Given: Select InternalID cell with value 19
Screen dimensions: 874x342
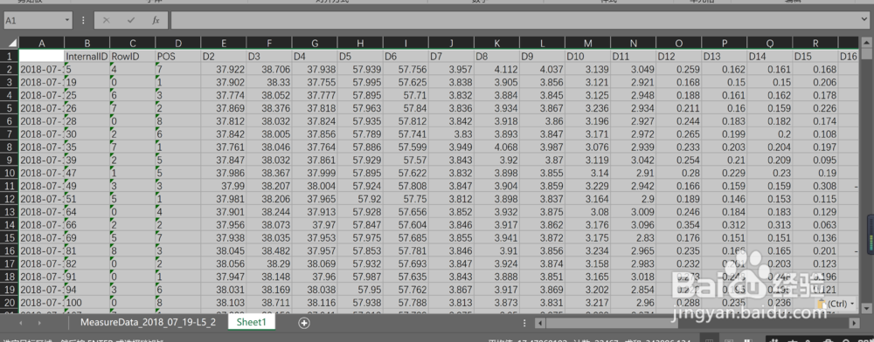Looking at the screenshot, I should coord(87,82).
